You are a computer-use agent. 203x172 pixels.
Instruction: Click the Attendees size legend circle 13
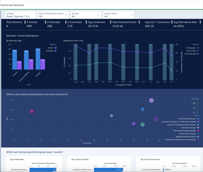click(197, 108)
